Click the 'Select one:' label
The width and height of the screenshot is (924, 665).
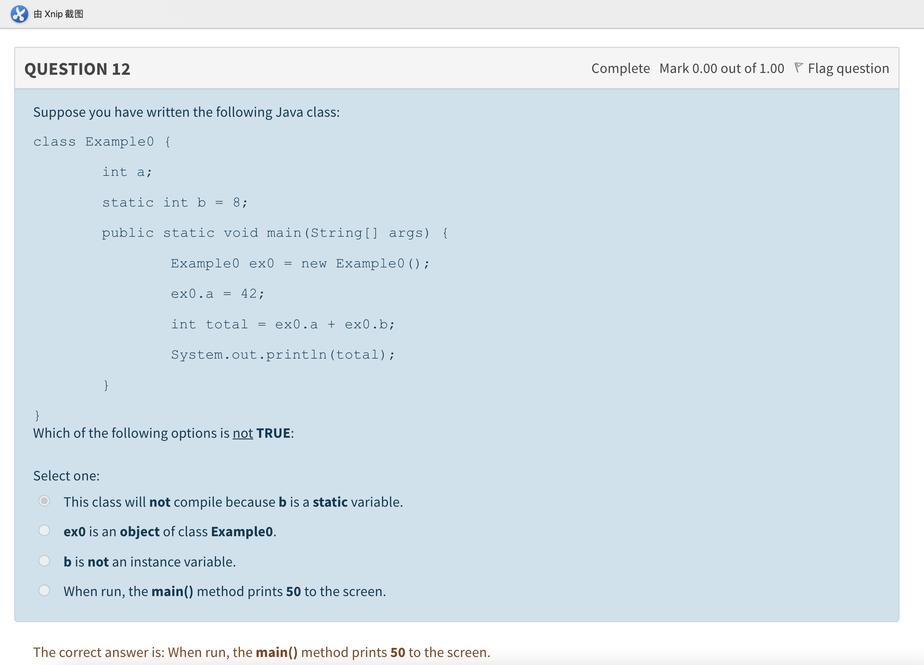click(x=66, y=476)
